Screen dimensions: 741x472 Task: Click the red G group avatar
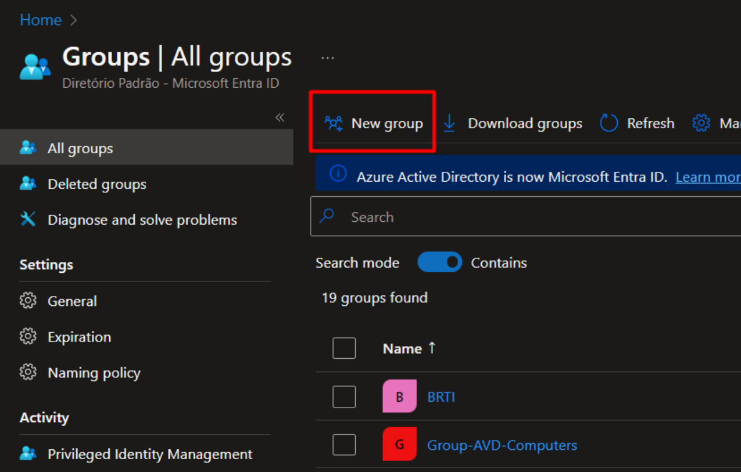click(x=399, y=445)
